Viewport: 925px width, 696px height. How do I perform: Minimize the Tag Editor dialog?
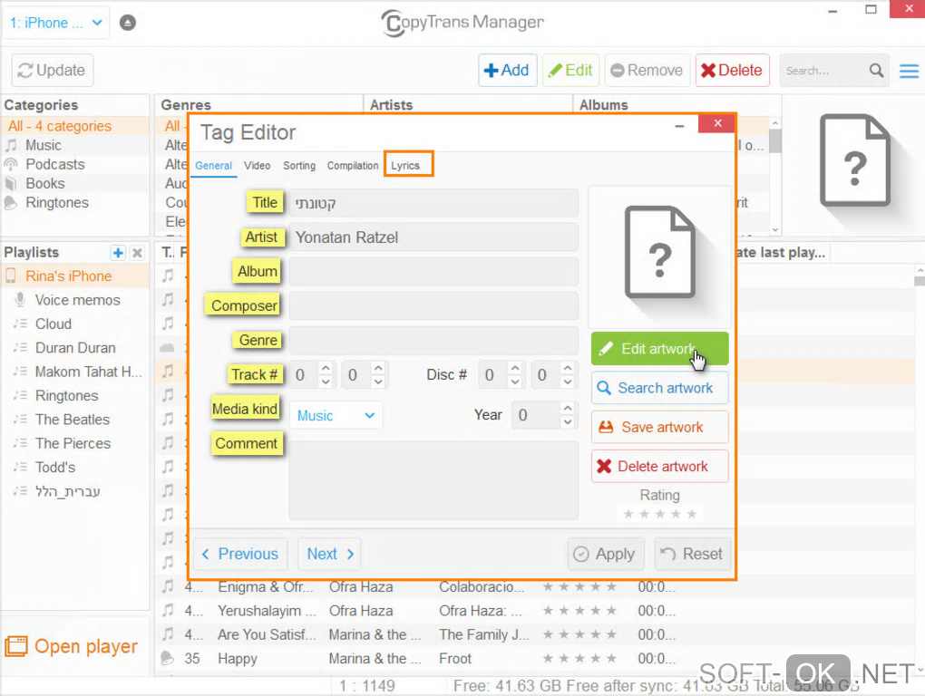coord(679,126)
